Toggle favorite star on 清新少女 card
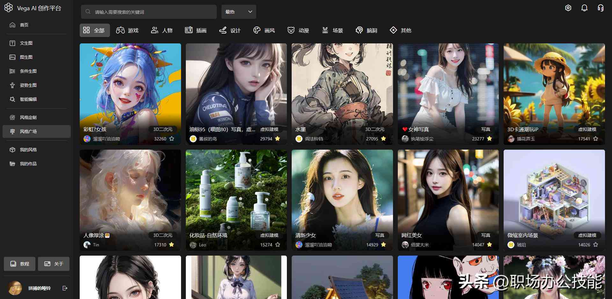 click(x=383, y=245)
